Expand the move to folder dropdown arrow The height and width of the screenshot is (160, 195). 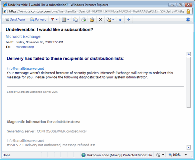[113, 20]
